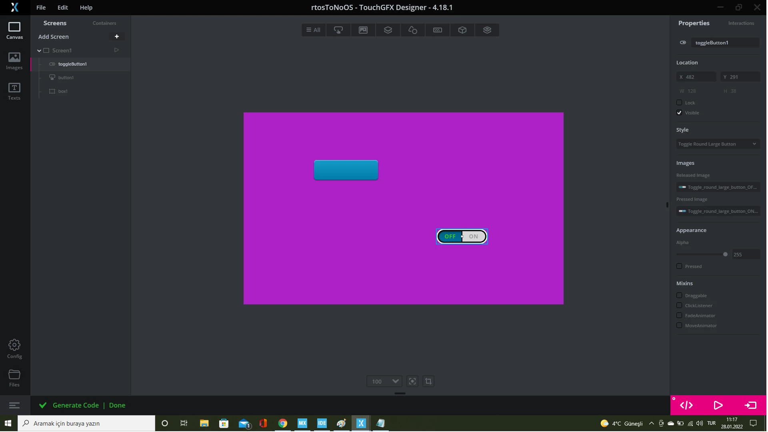Image resolution: width=768 pixels, height=432 pixels.
Task: Open Chrome from the taskbar
Action: tap(282, 423)
